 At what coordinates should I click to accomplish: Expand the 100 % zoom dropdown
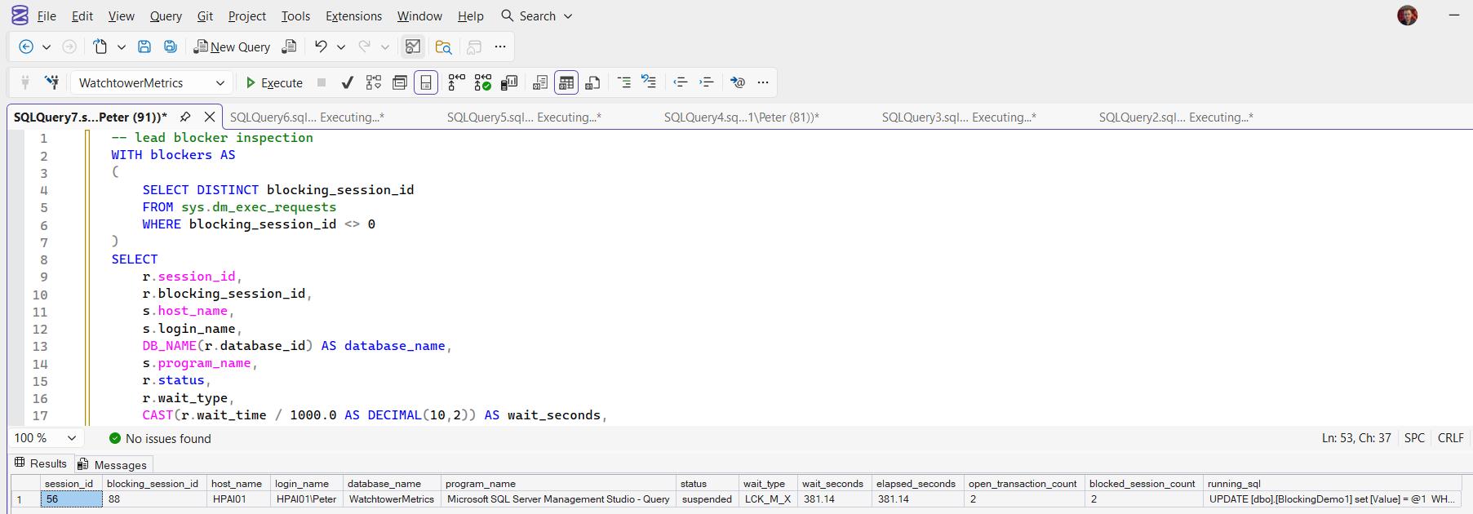72,438
